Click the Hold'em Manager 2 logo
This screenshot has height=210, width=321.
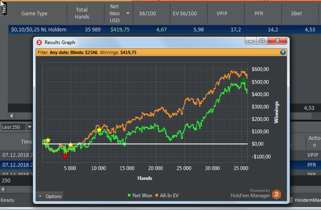(277, 194)
